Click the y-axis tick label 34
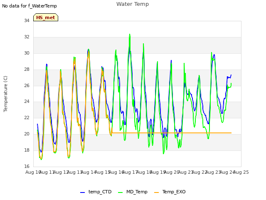 (x=27, y=21)
